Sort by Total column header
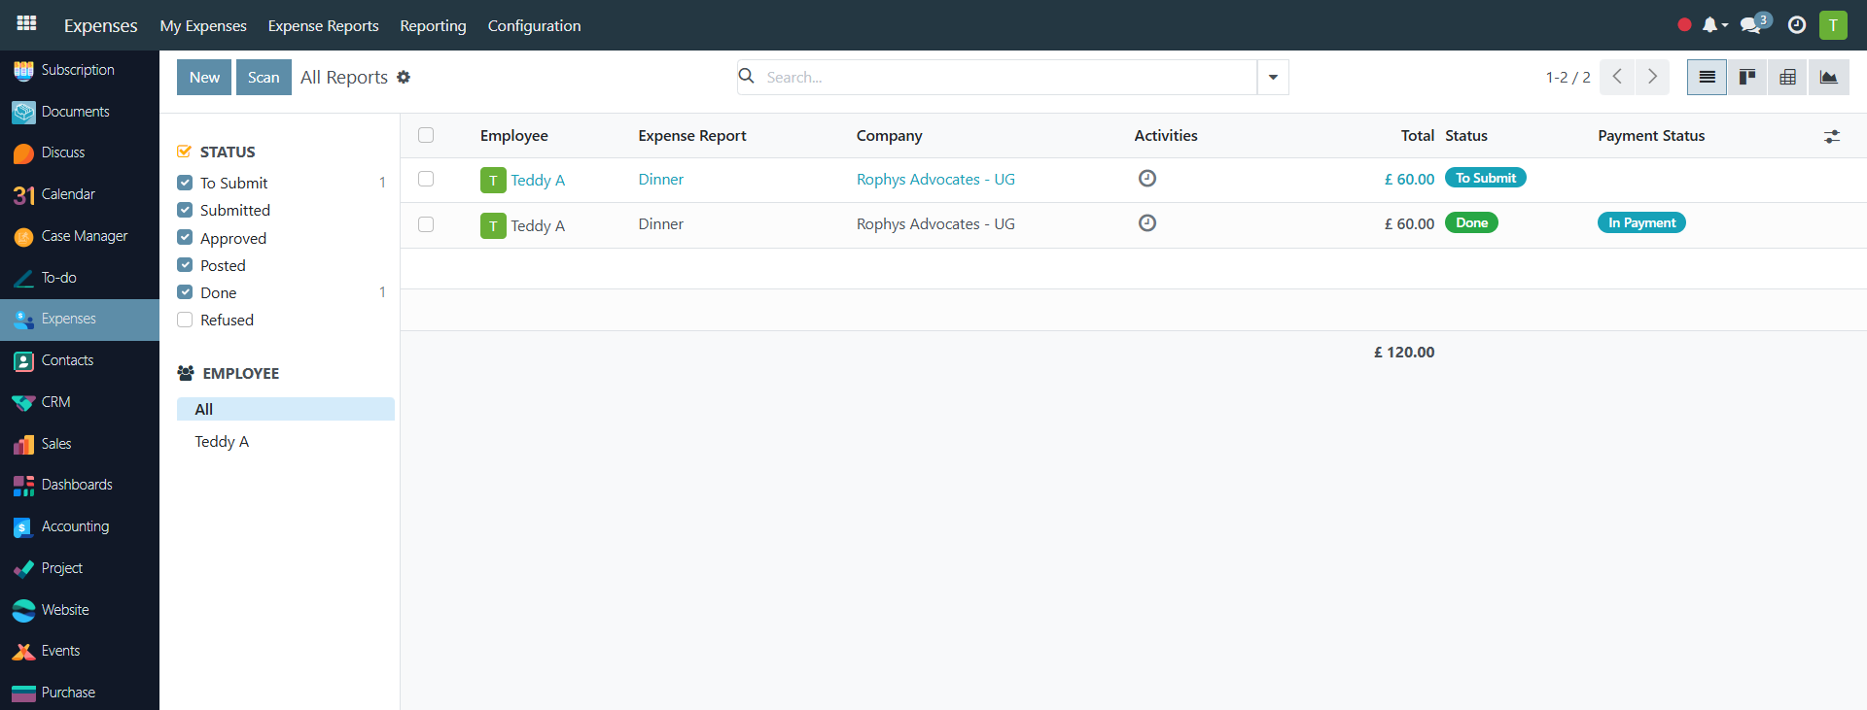 [x=1418, y=136]
